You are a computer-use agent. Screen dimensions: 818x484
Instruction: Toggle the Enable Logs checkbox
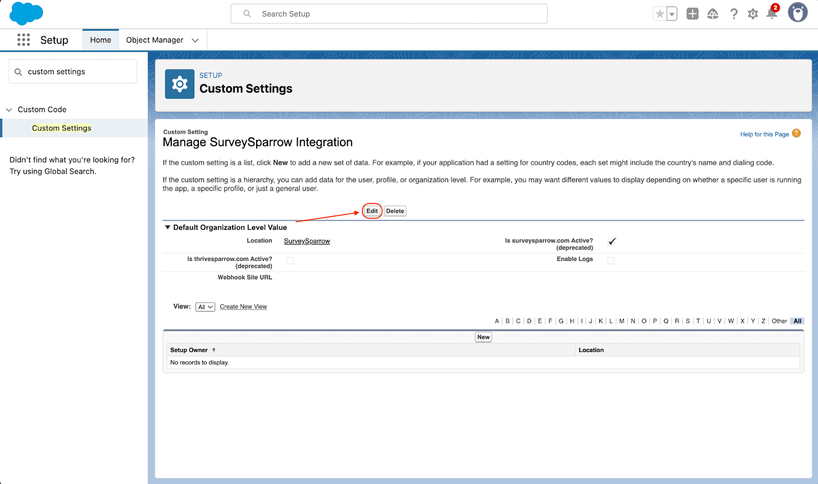click(x=611, y=260)
